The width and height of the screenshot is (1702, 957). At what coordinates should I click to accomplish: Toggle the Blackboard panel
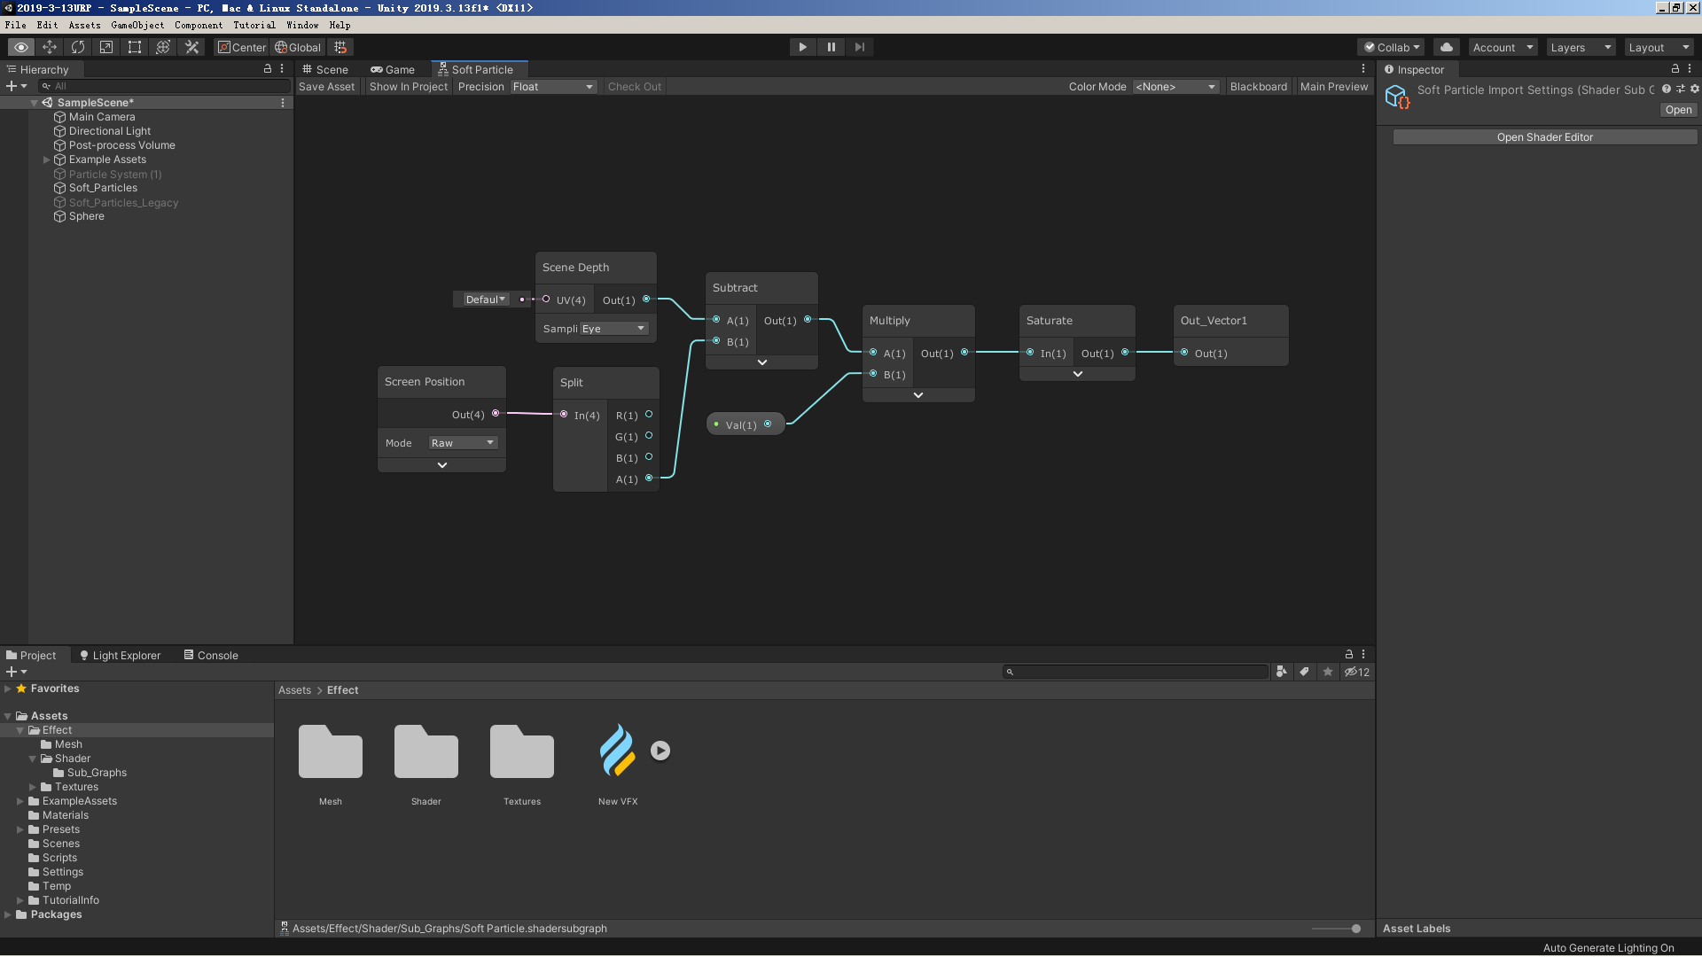pos(1258,86)
